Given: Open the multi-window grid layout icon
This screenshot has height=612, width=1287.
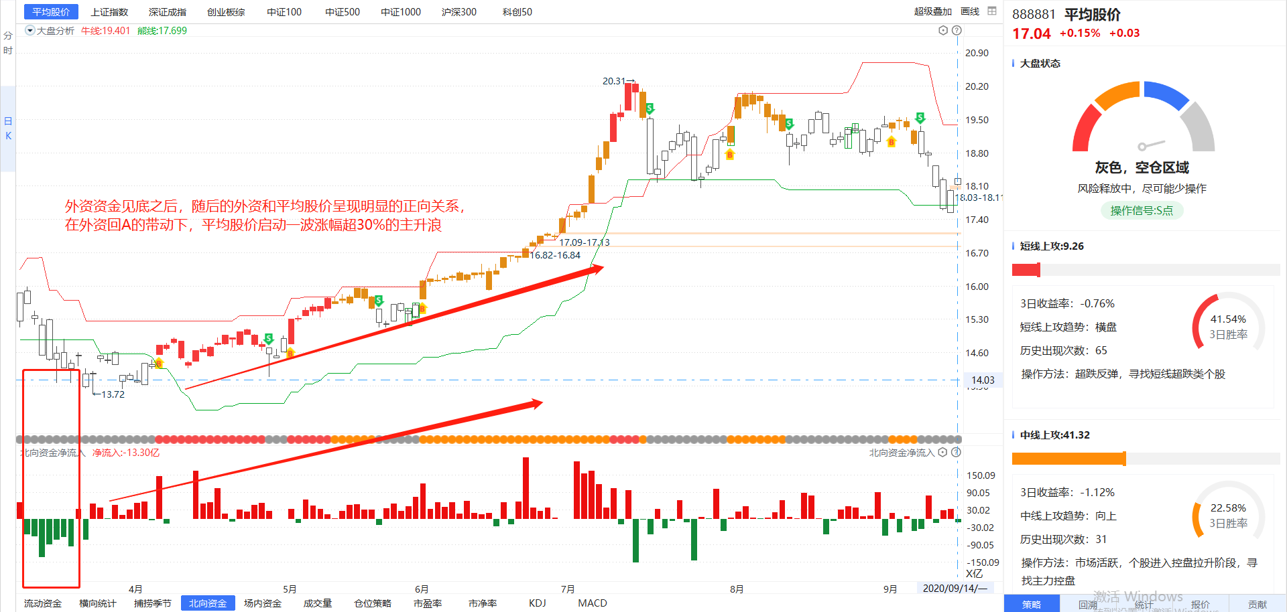Looking at the screenshot, I should tap(992, 11).
